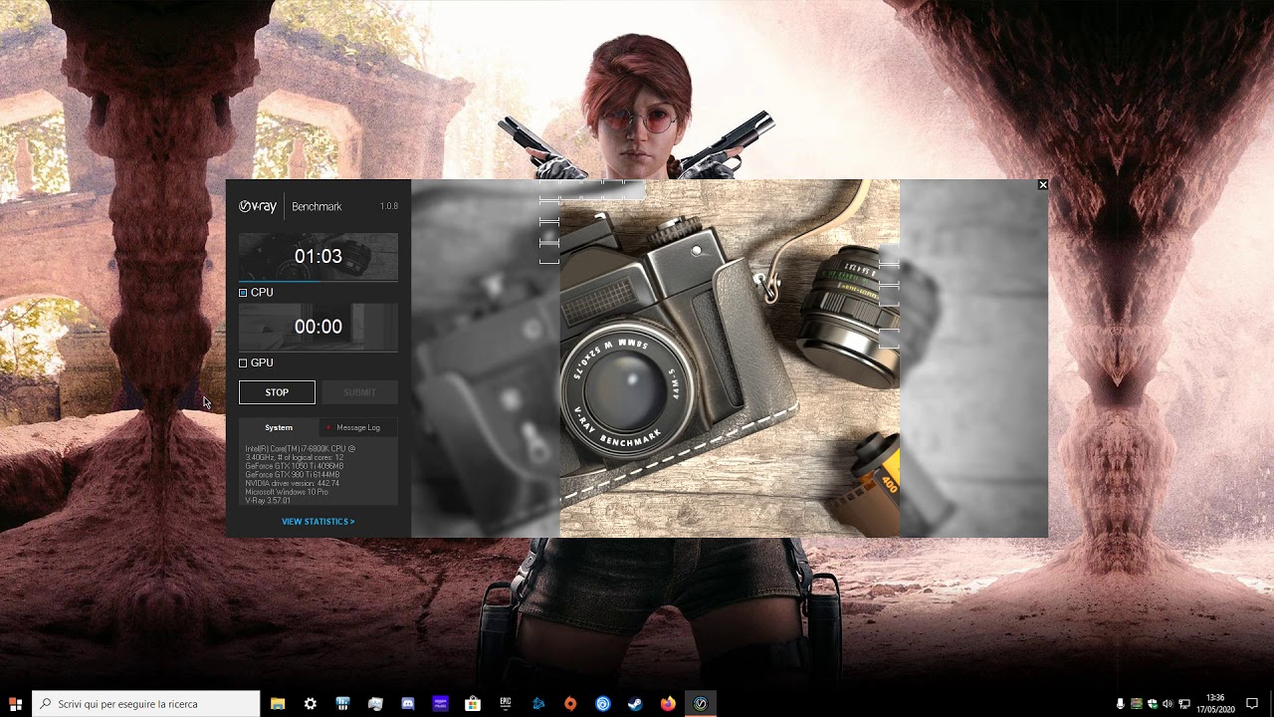Click the V-Ray logo in header

(x=258, y=206)
